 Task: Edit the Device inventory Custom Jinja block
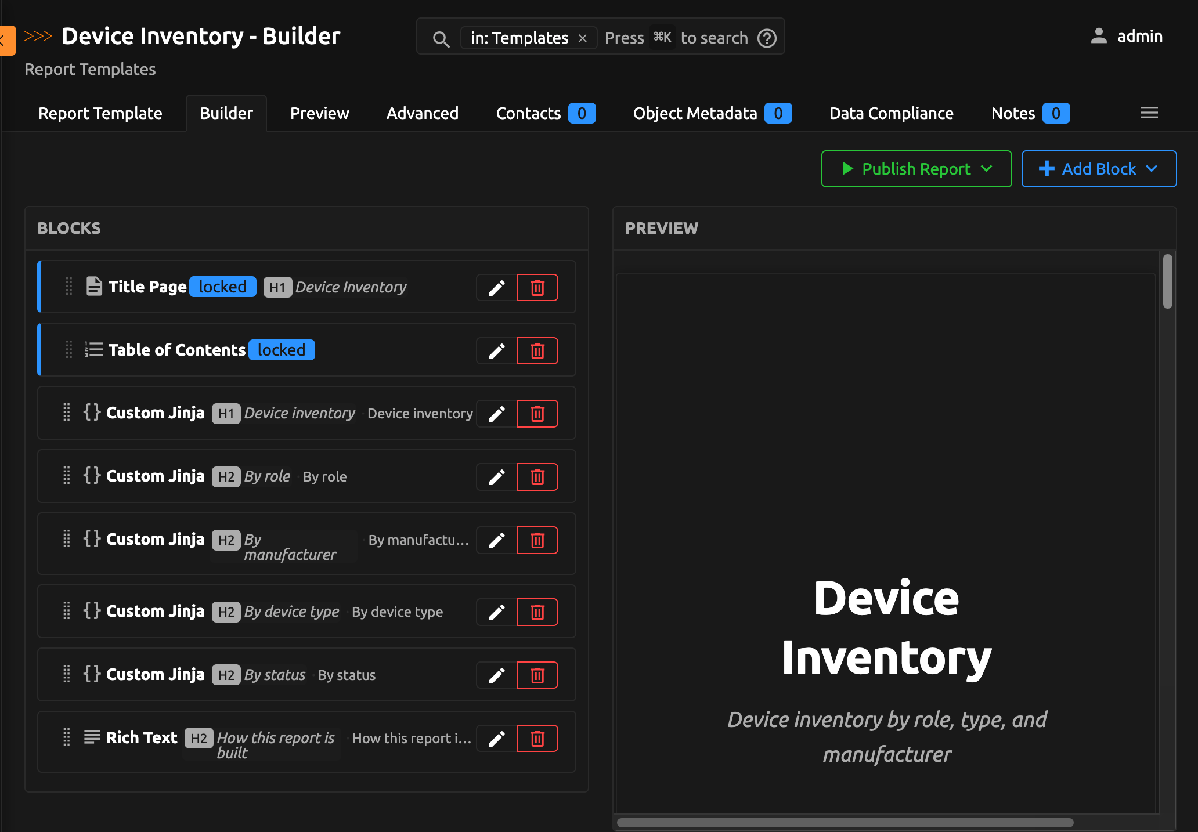click(x=496, y=414)
